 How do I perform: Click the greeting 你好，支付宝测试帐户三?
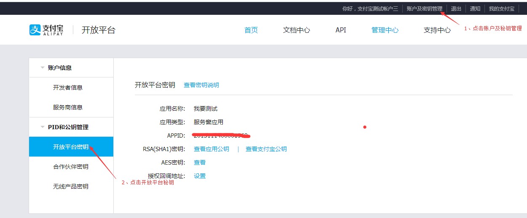click(x=370, y=8)
